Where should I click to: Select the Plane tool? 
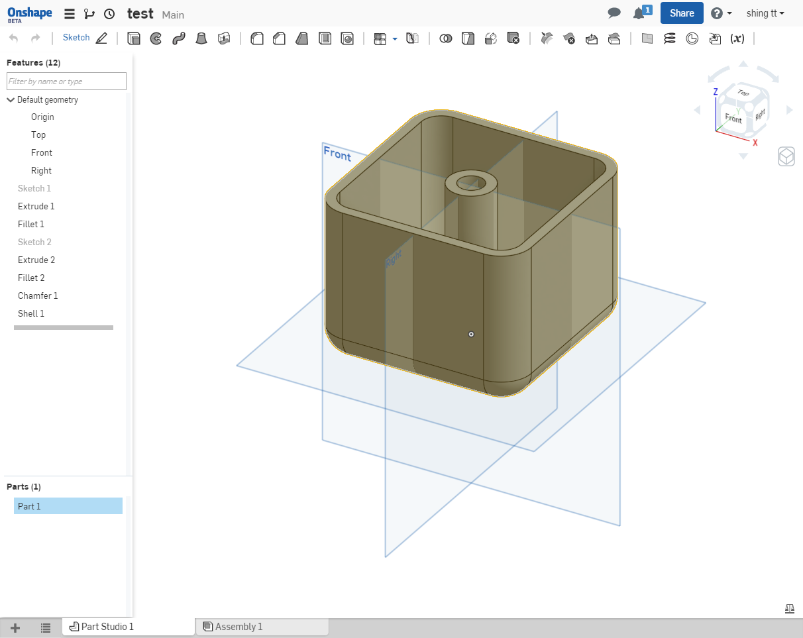click(x=647, y=38)
